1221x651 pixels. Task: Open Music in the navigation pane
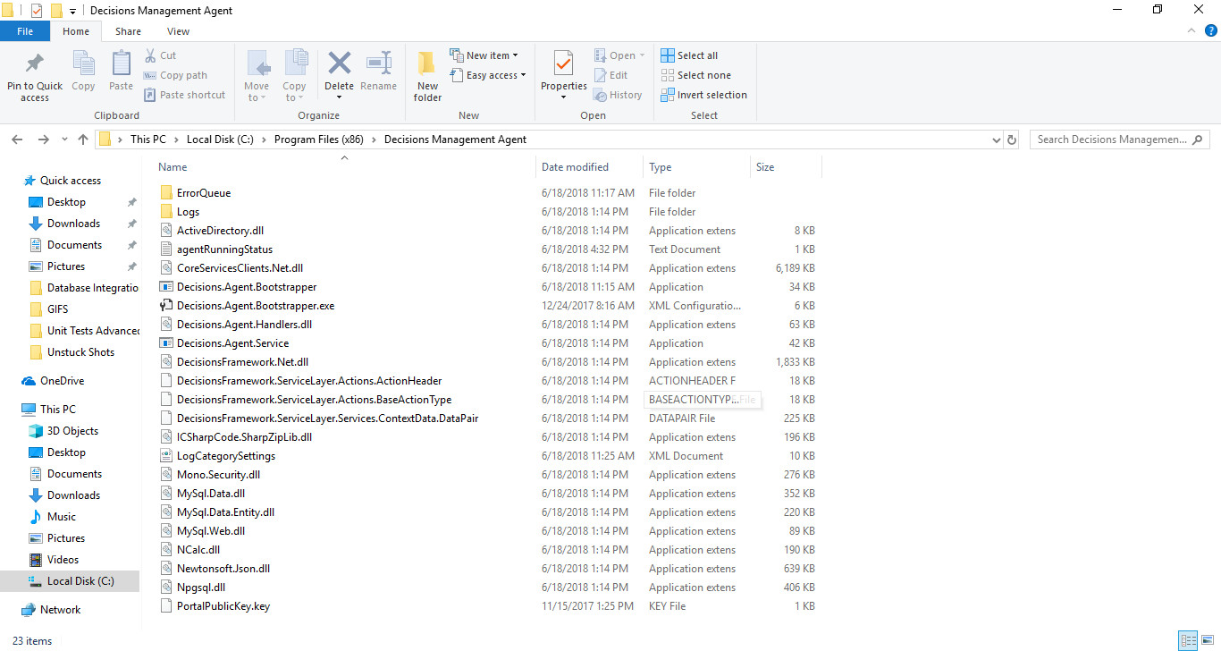point(62,517)
